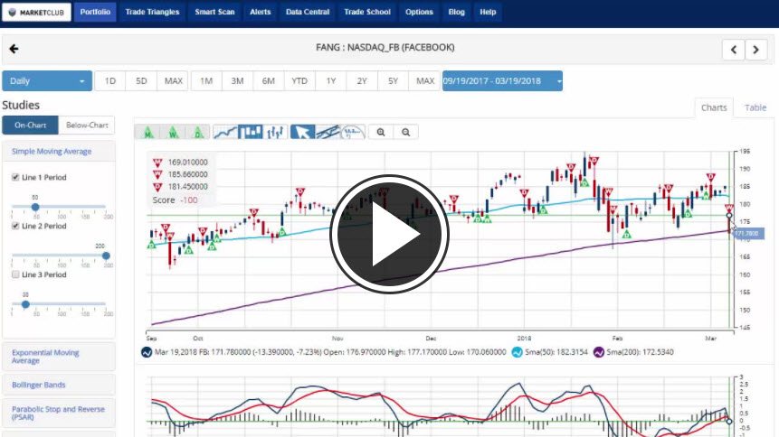Open the date range dropdown
This screenshot has width=779, height=437.
(x=502, y=81)
